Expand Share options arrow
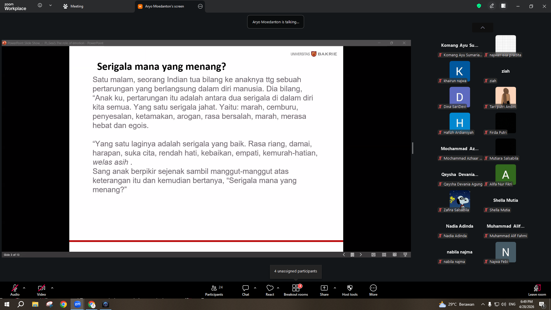 coord(335,288)
